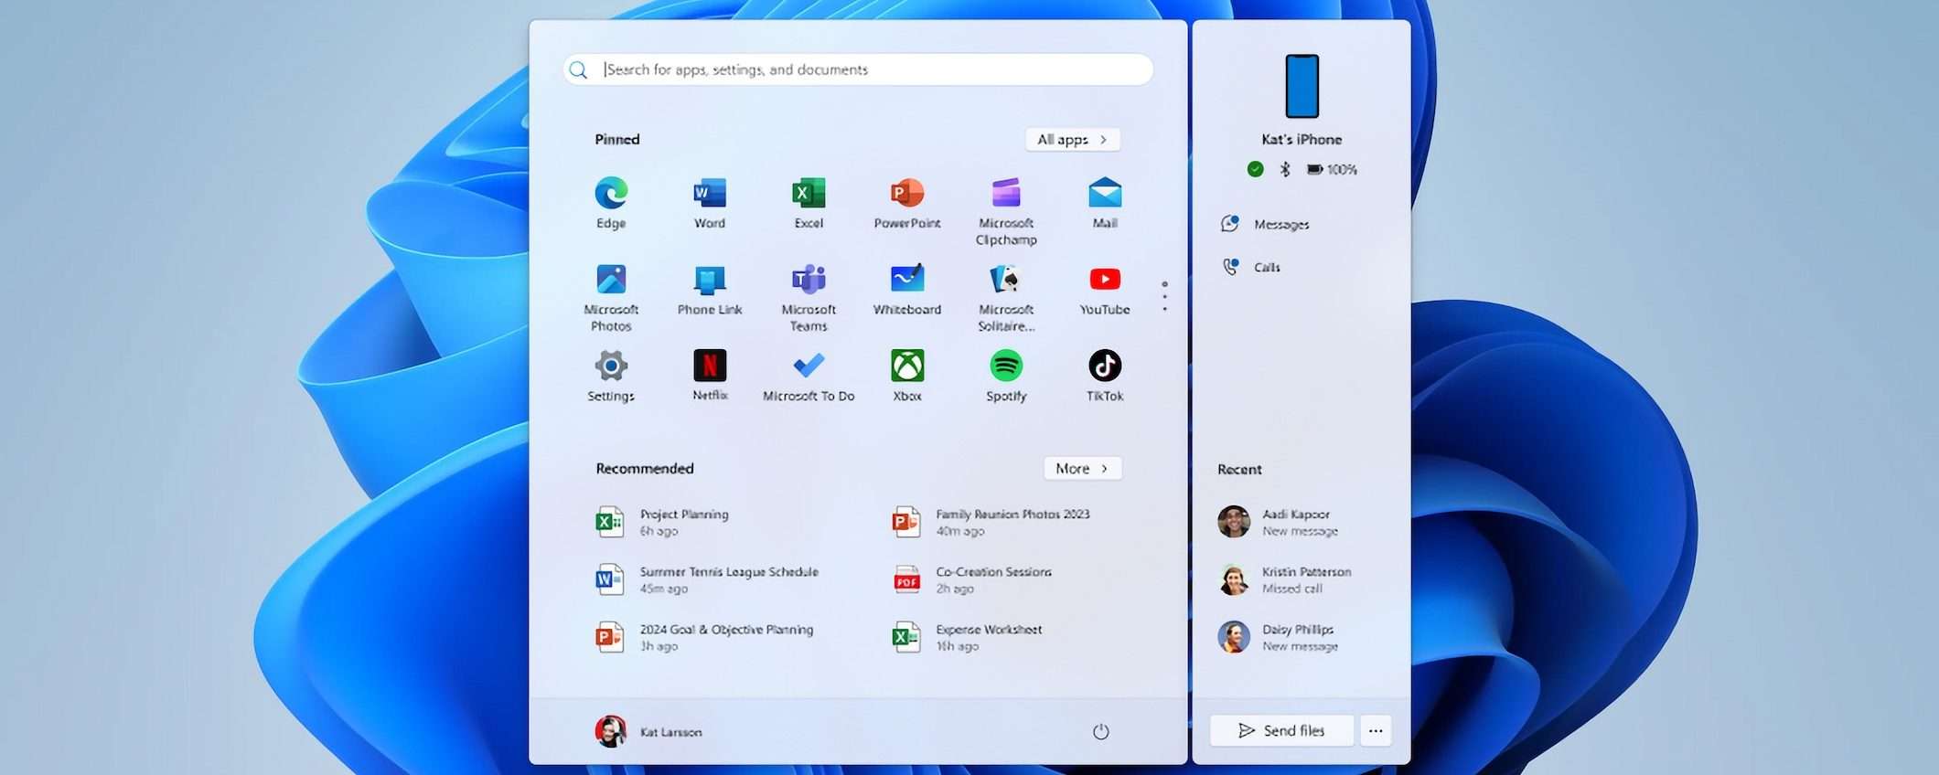The height and width of the screenshot is (775, 1939).
Task: Click the Recommended section heading
Action: (645, 468)
